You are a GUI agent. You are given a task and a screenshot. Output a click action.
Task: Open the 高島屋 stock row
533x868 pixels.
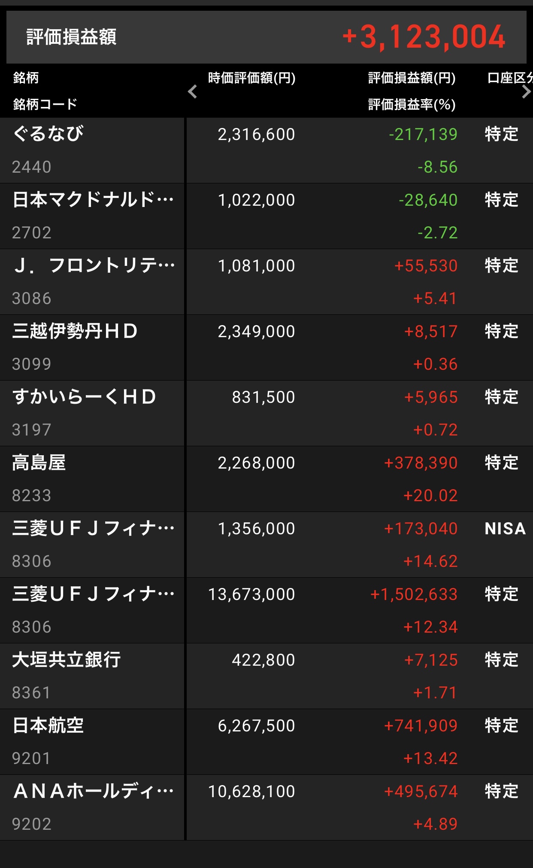click(x=39, y=463)
